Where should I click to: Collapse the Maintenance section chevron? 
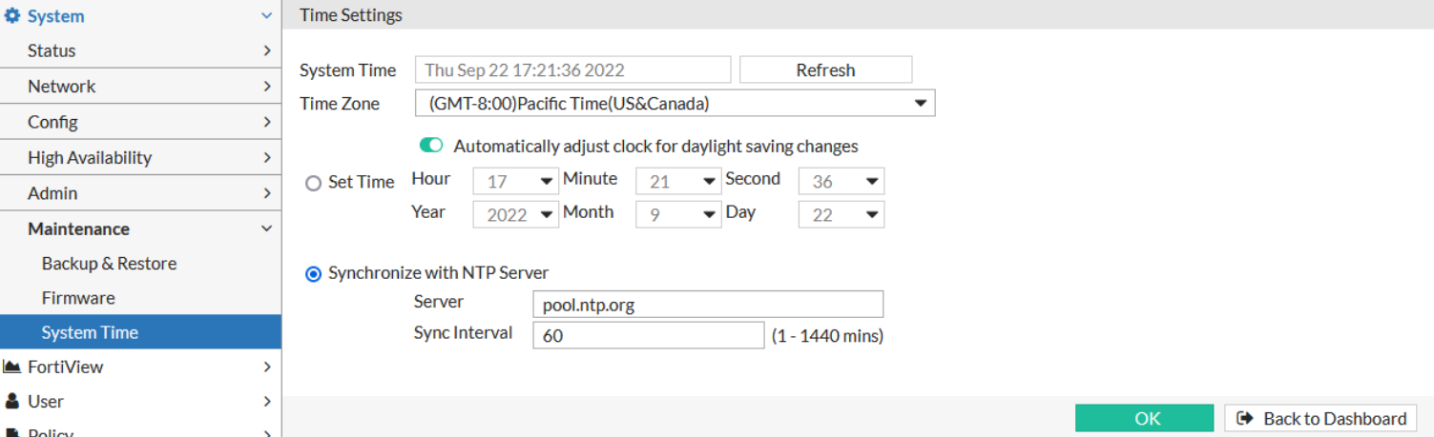tap(267, 228)
